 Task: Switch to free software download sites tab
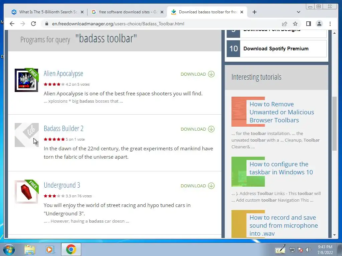pos(127,12)
